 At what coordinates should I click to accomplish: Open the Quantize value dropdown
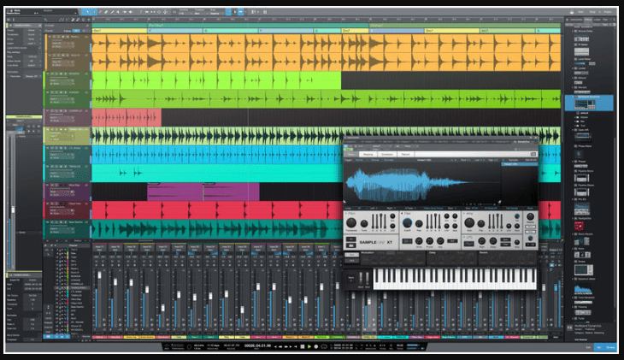tap(184, 12)
